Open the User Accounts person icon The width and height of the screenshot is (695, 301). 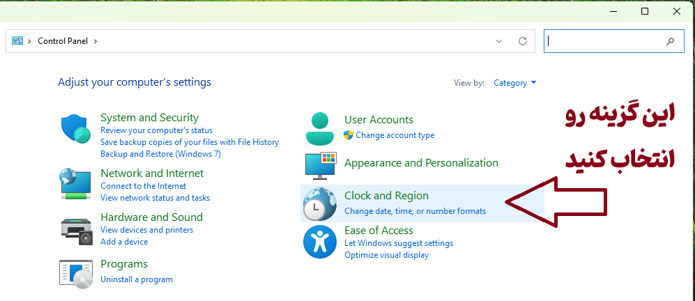pos(320,129)
